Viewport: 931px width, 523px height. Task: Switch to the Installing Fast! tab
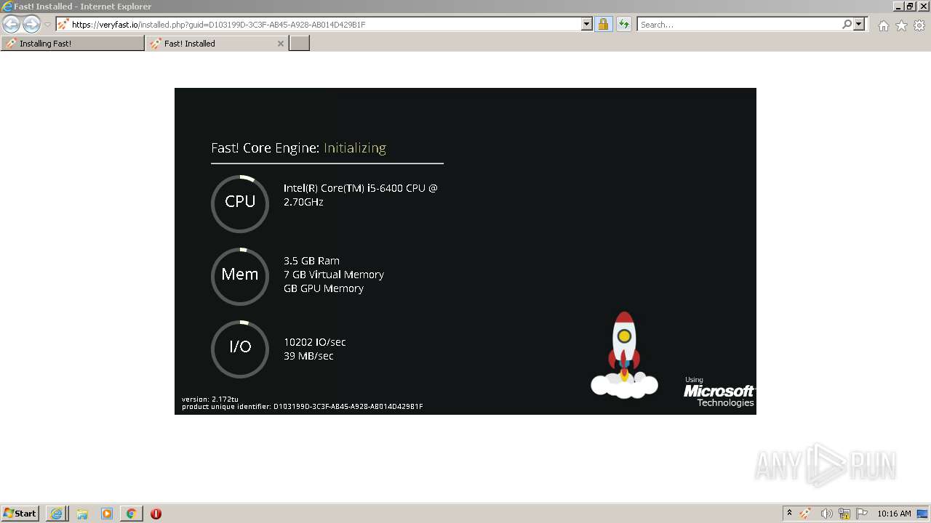73,44
